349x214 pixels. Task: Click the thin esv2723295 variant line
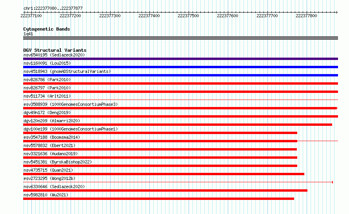pos(178,182)
